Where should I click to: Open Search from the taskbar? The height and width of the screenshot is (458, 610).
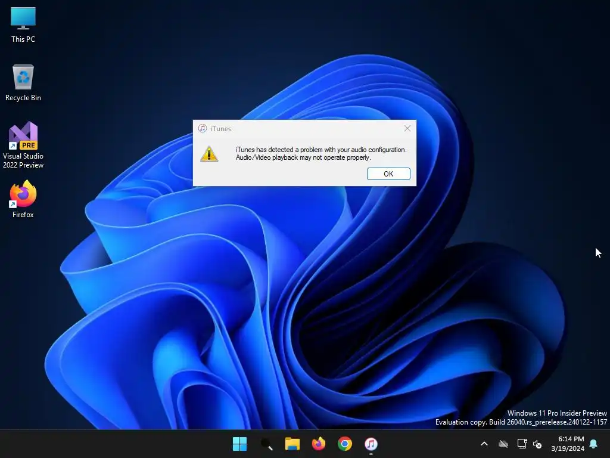point(266,444)
